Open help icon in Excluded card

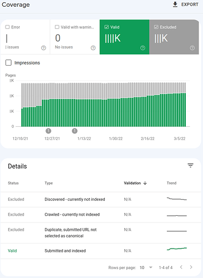click(x=192, y=48)
